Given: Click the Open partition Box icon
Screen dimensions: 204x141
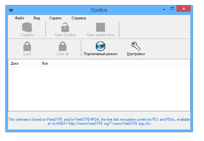Looking at the screenshot, I should tap(101, 27).
